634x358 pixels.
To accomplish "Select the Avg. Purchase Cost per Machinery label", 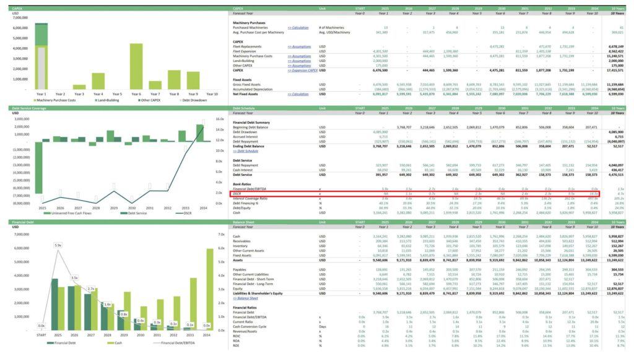I will point(258,32).
